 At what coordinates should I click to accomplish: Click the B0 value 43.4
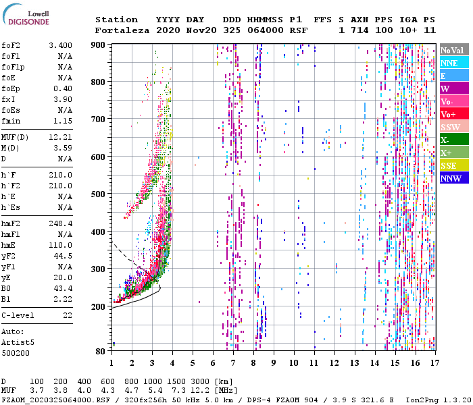point(63,288)
